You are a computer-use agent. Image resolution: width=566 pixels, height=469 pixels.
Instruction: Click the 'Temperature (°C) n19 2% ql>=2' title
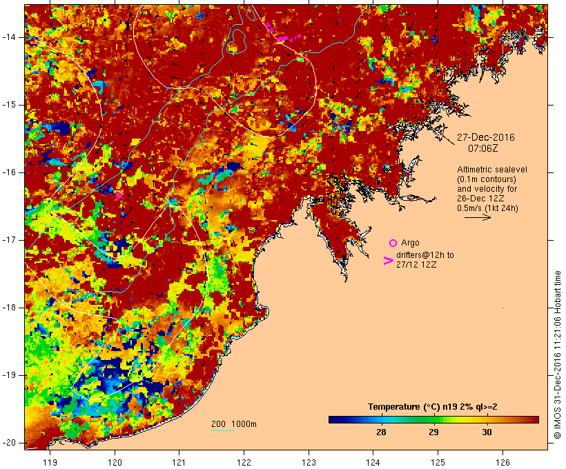pos(433,407)
